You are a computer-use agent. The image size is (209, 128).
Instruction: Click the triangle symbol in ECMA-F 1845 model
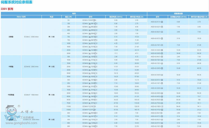pos(90,96)
